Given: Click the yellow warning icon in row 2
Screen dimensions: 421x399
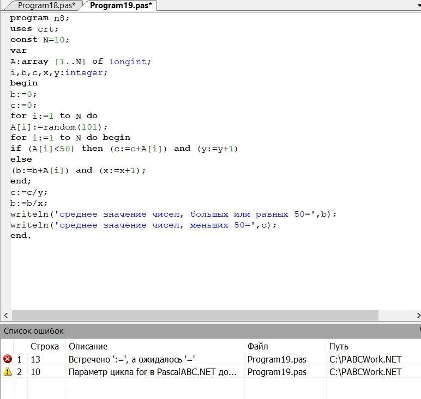Looking at the screenshot, I should 8,371.
